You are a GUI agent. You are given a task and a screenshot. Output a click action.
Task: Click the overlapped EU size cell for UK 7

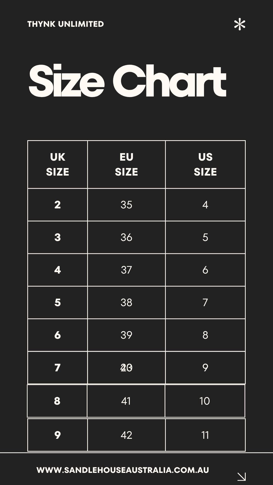pyautogui.click(x=126, y=368)
